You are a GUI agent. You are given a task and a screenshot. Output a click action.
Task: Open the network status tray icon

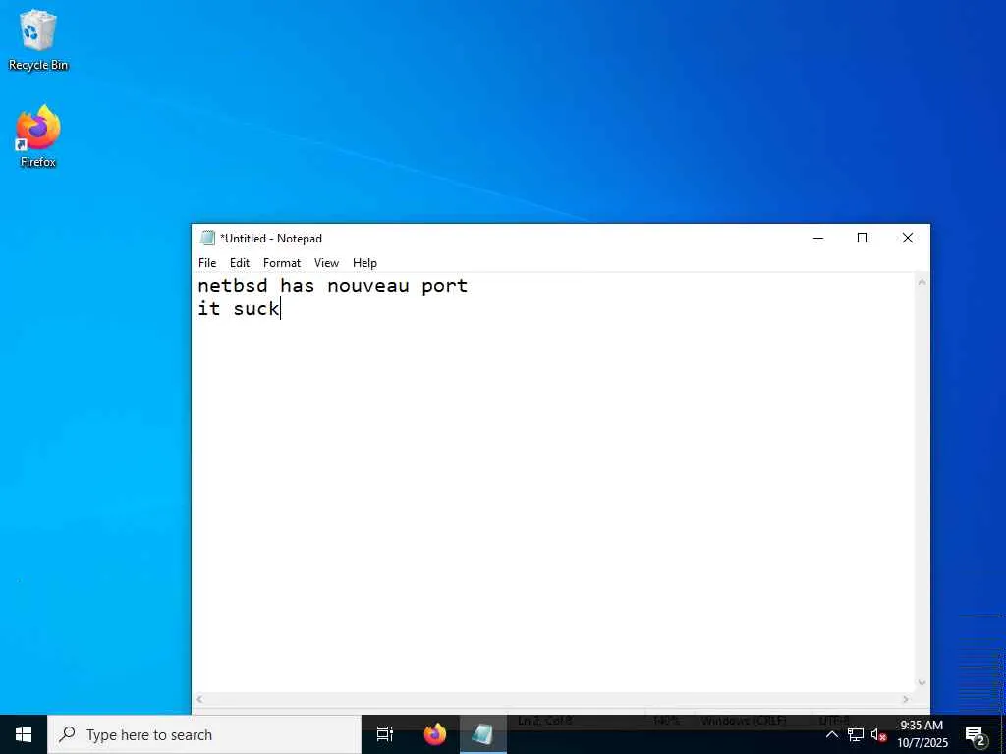(856, 734)
